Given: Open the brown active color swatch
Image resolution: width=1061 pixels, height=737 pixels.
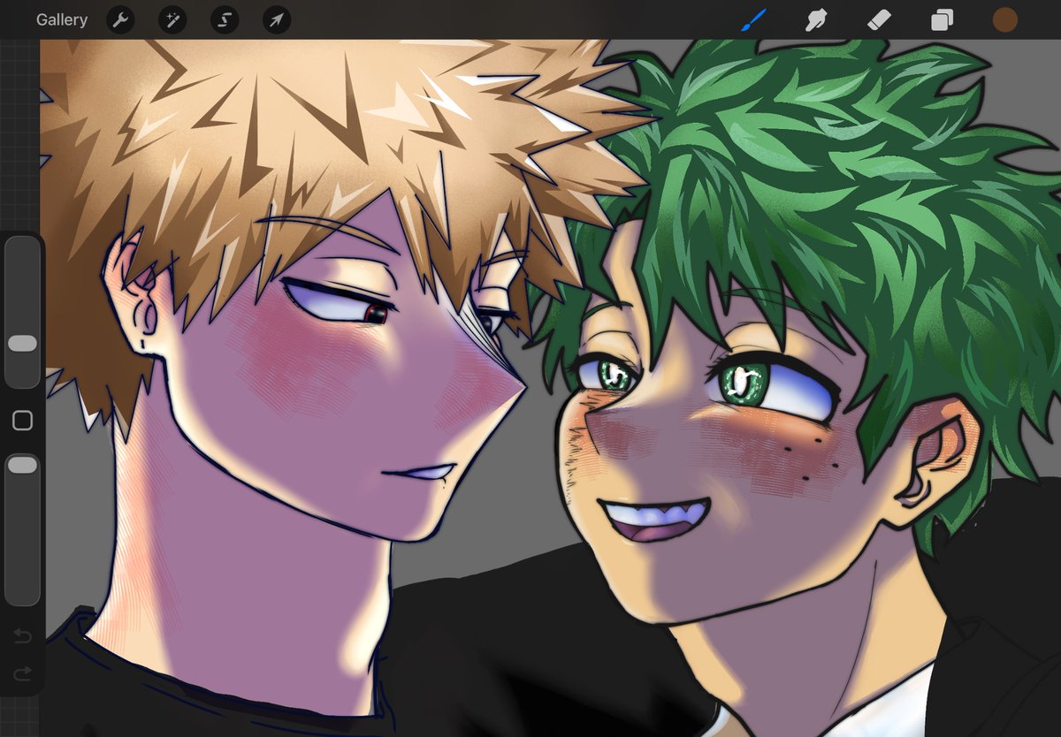Looking at the screenshot, I should coord(1005,19).
